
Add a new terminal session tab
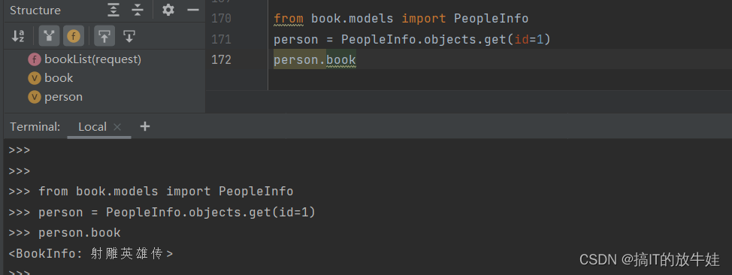pos(145,126)
